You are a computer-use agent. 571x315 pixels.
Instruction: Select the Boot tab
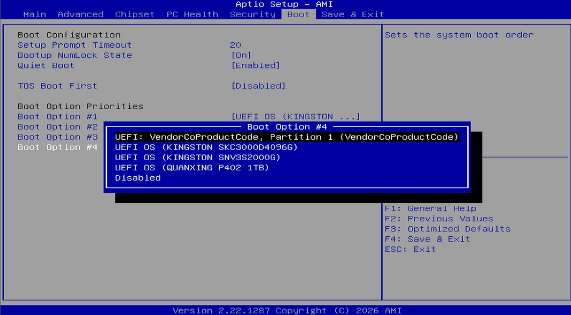click(298, 14)
